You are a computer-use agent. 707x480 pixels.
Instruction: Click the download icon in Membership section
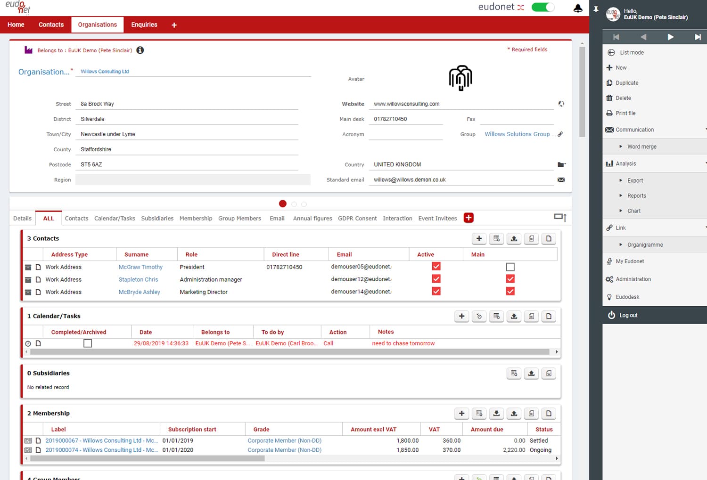[496, 413]
